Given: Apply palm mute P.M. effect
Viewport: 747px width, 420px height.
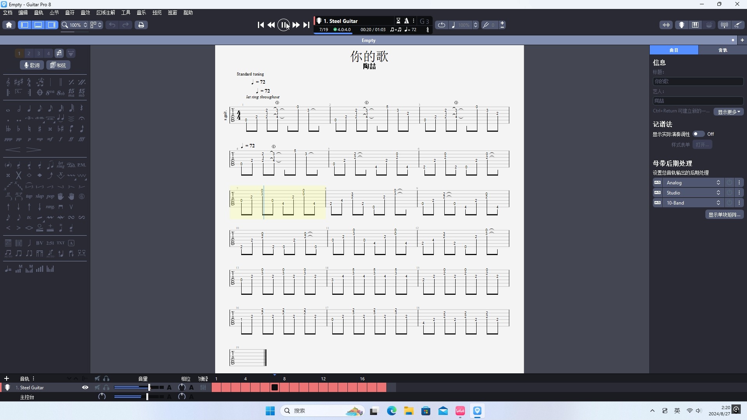Looking at the screenshot, I should (82, 165).
